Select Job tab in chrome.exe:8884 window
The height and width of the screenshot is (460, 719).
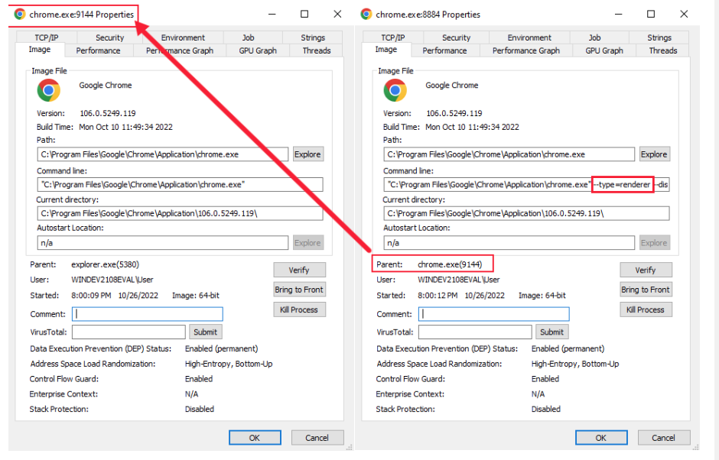[595, 37]
